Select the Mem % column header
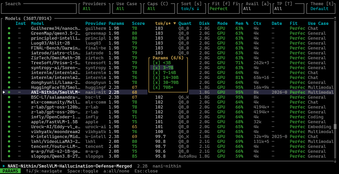This screenshot has height=174, width=339. (242, 24)
